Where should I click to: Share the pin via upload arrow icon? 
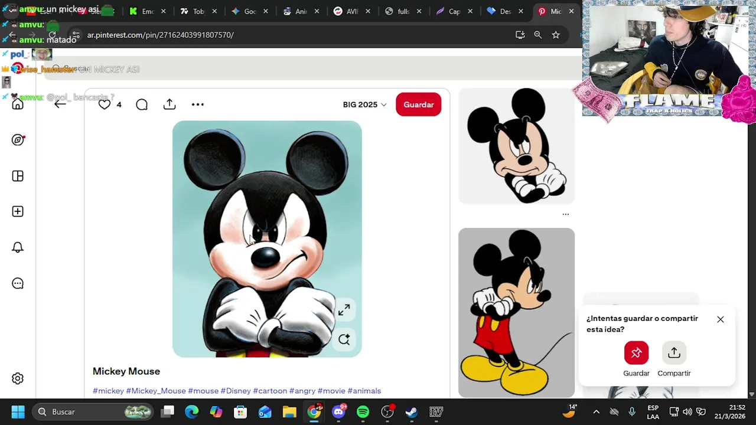pyautogui.click(x=170, y=104)
